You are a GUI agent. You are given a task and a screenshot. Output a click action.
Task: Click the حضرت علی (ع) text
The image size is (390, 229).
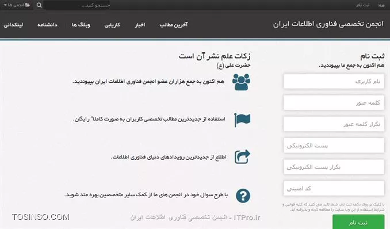point(234,66)
